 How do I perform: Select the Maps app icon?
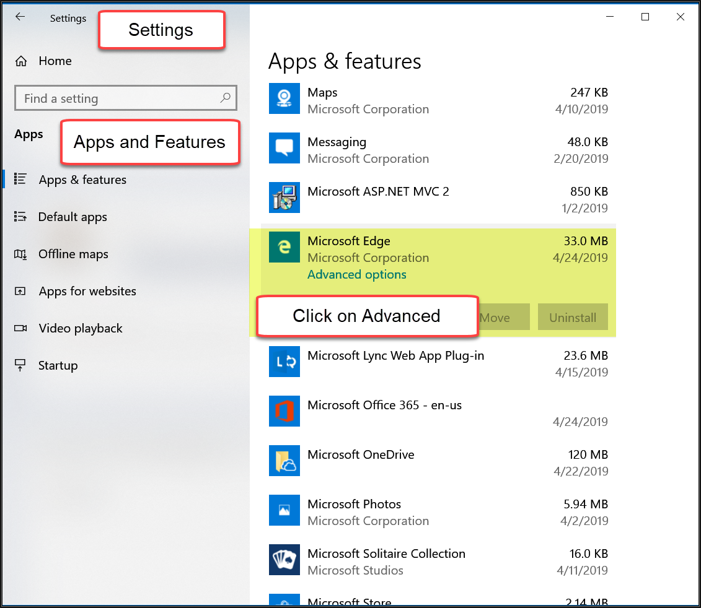[x=284, y=98]
